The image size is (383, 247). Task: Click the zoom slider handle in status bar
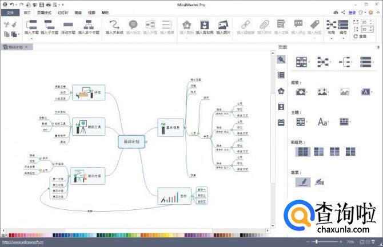tap(317, 242)
